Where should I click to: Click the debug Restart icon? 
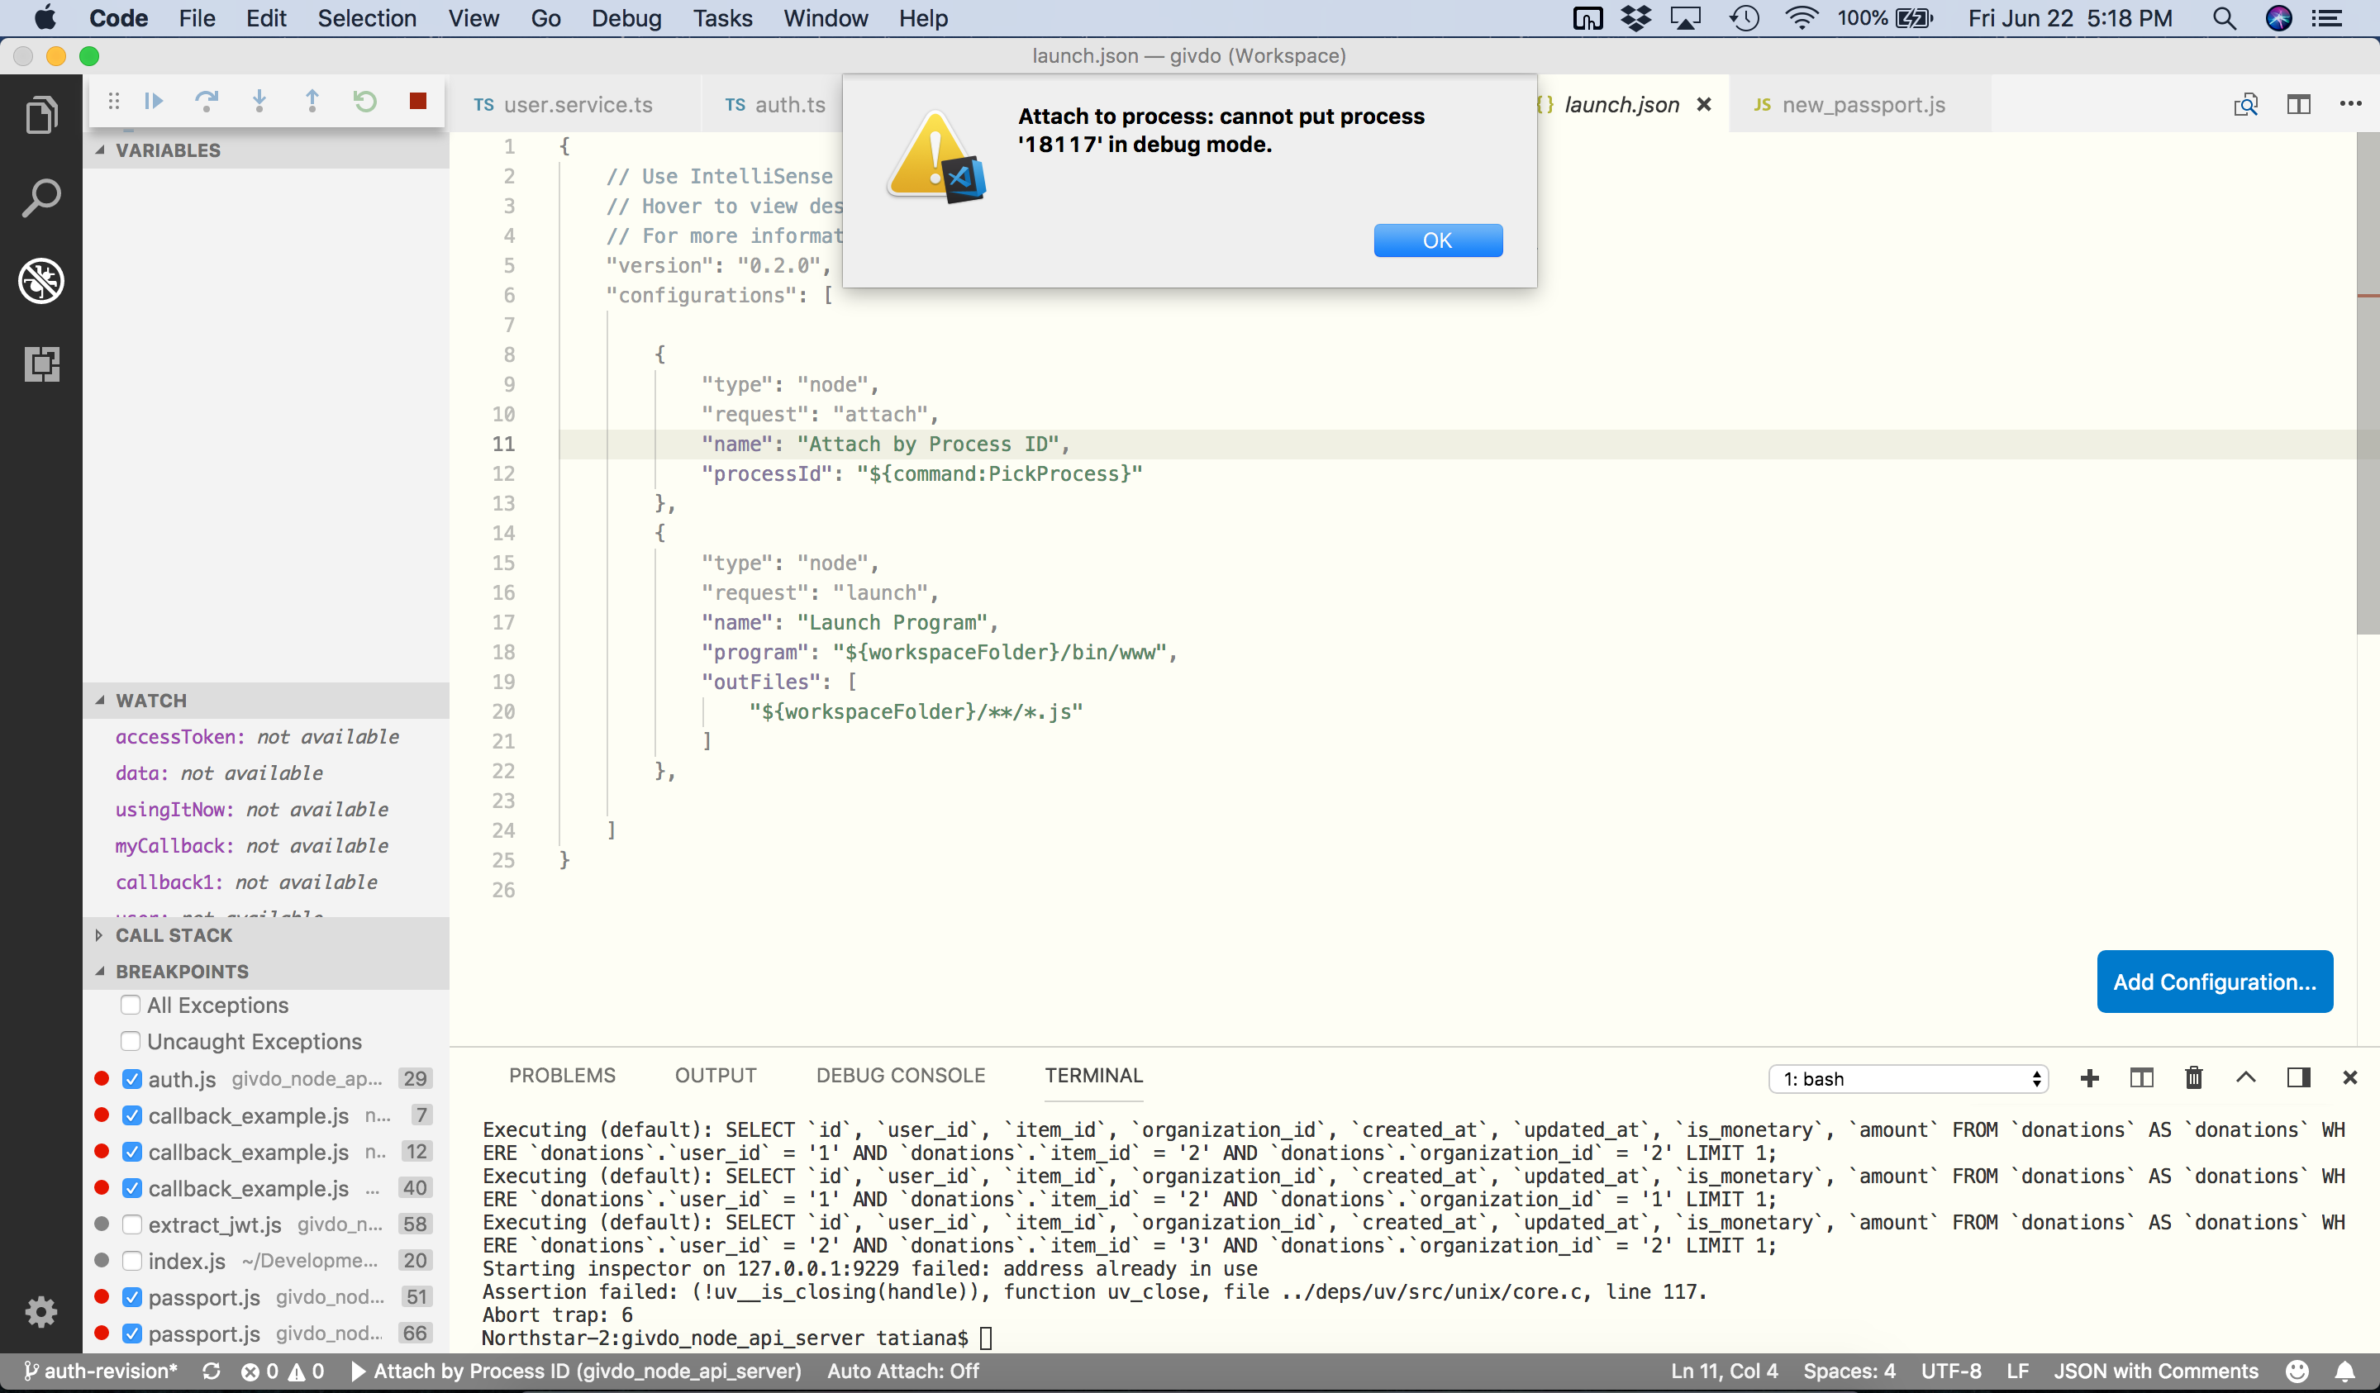point(364,101)
